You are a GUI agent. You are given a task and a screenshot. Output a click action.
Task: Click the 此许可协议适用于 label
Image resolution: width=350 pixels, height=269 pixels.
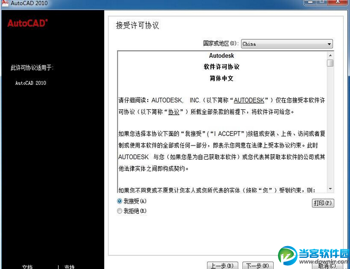point(32,67)
